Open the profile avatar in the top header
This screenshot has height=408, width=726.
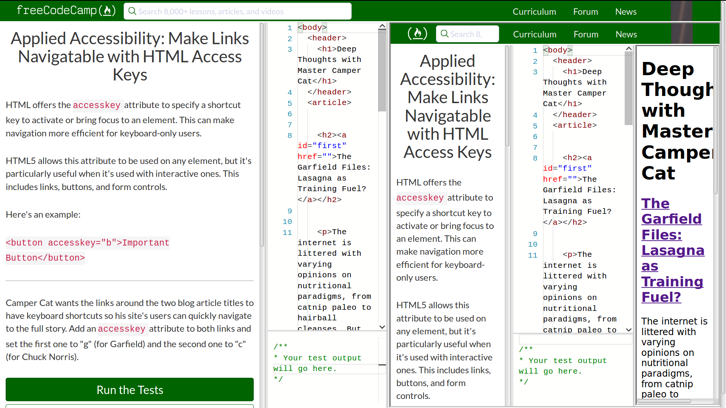pyautogui.click(x=681, y=11)
